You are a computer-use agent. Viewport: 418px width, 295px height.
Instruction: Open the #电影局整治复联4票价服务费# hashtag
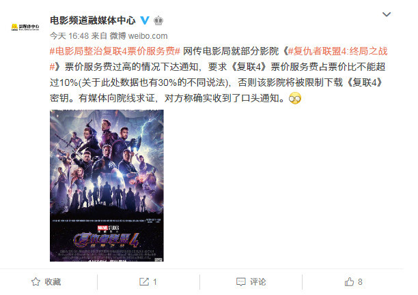115,51
